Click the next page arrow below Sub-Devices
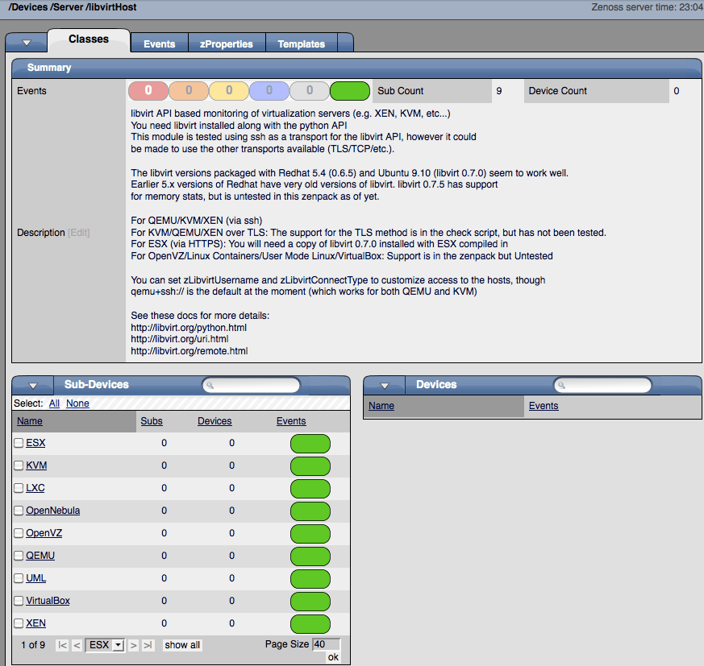This screenshot has height=666, width=704. 132,644
